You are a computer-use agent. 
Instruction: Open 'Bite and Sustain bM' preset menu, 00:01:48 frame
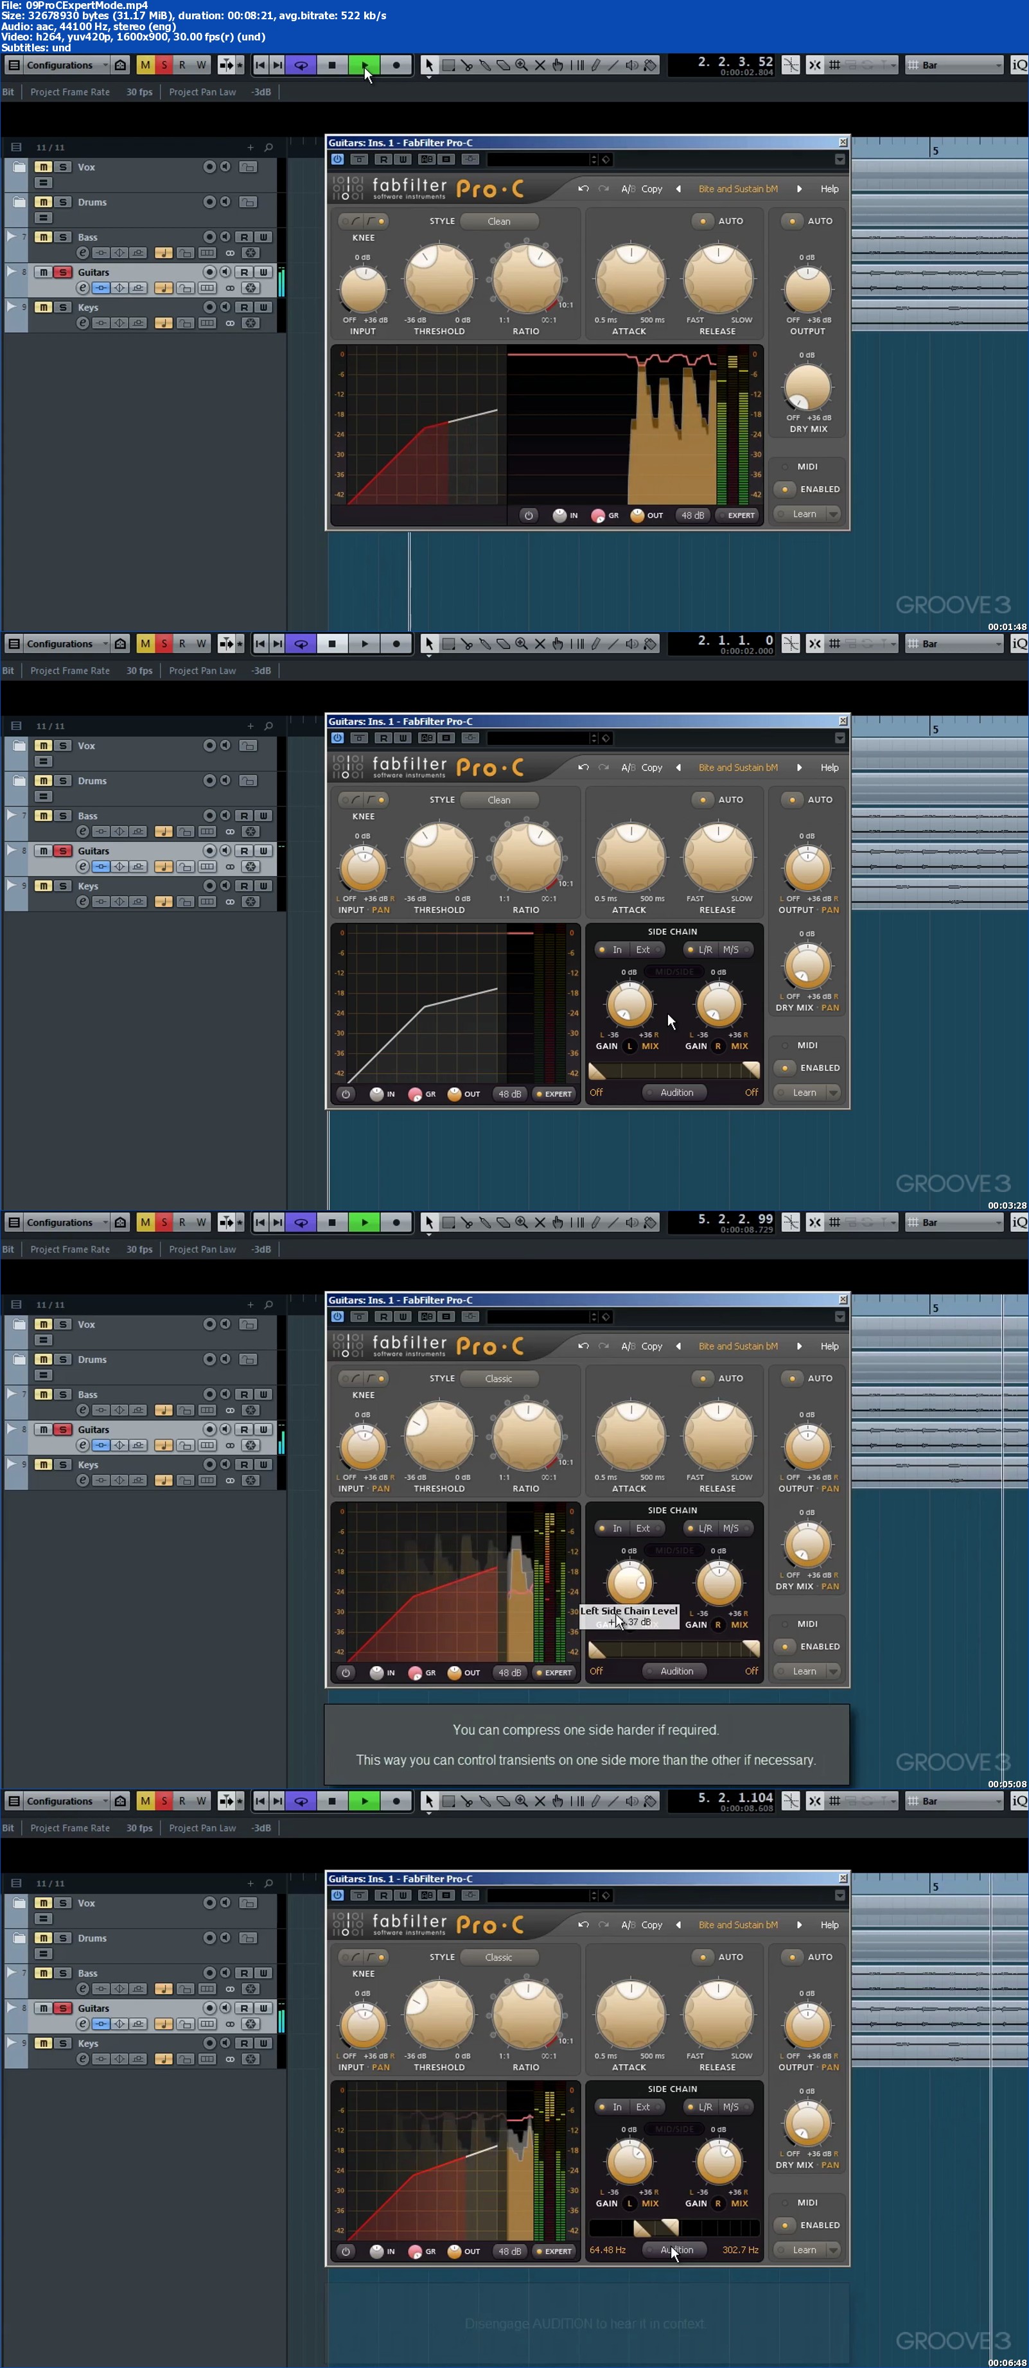737,188
